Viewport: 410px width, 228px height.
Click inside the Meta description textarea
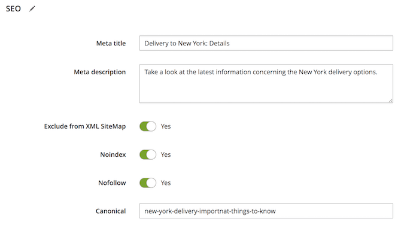(266, 84)
